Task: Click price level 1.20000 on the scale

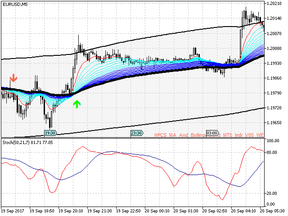Action: coord(274,48)
